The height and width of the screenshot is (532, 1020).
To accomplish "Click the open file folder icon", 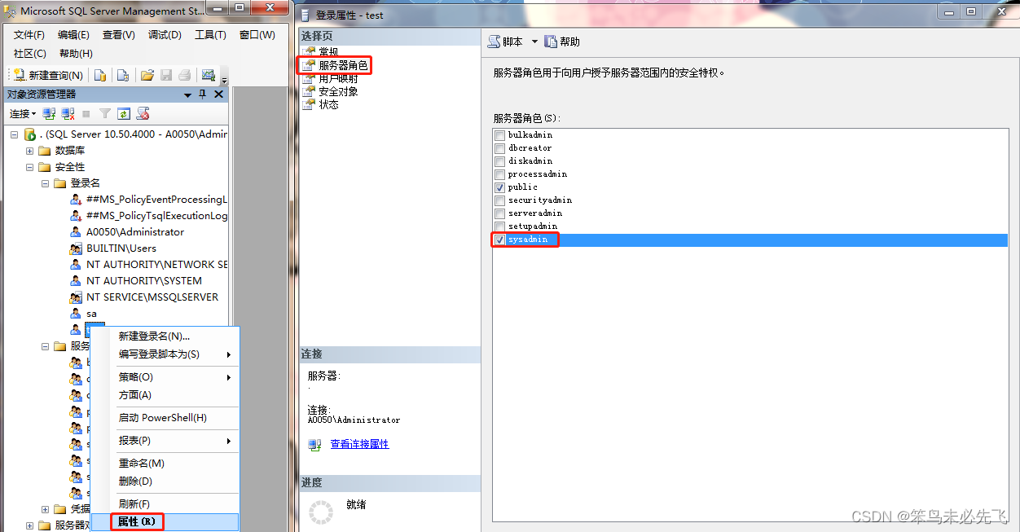I will [147, 75].
